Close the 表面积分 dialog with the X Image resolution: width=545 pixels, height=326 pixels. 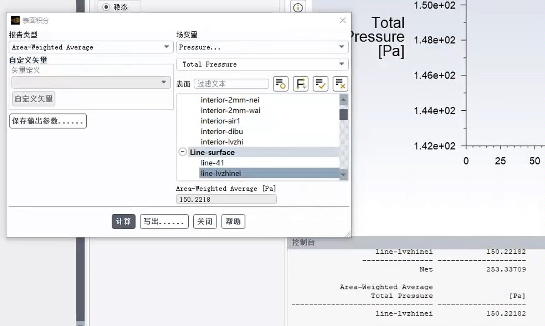pos(342,20)
